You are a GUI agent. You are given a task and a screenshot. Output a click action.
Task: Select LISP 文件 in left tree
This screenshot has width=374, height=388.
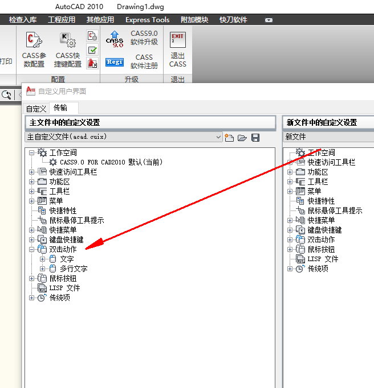click(x=64, y=288)
